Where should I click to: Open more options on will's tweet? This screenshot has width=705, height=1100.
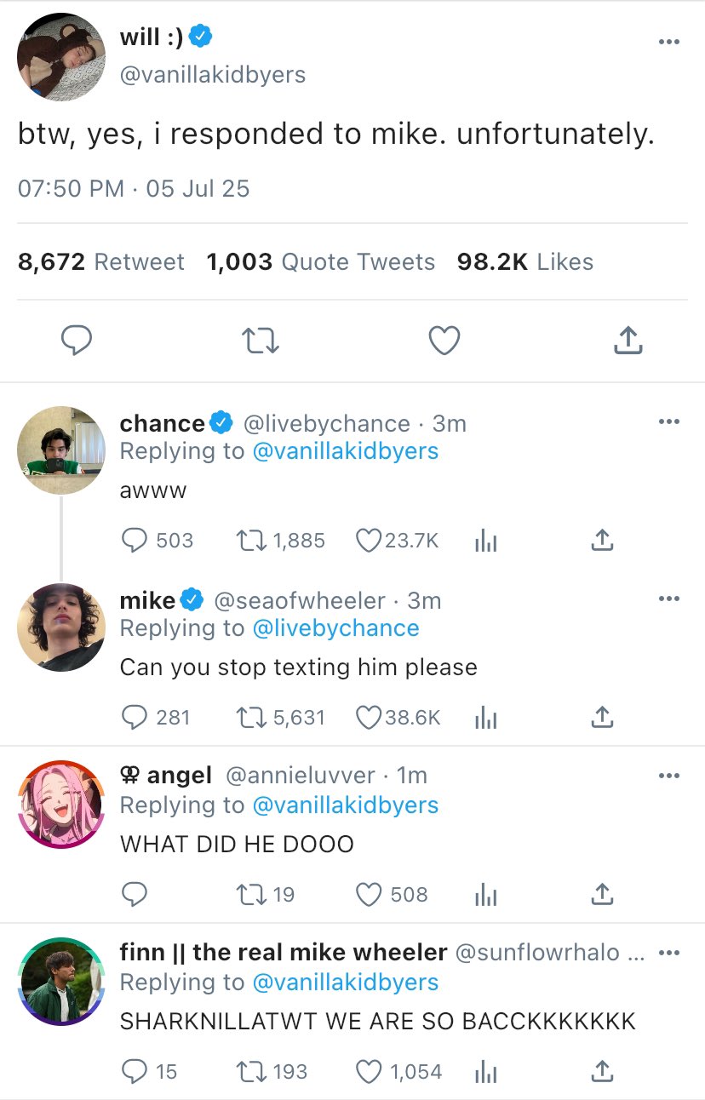tap(669, 43)
